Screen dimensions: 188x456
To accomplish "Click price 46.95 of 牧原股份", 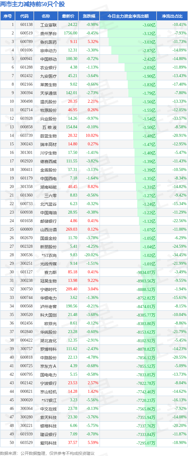I will (x=73, y=110).
